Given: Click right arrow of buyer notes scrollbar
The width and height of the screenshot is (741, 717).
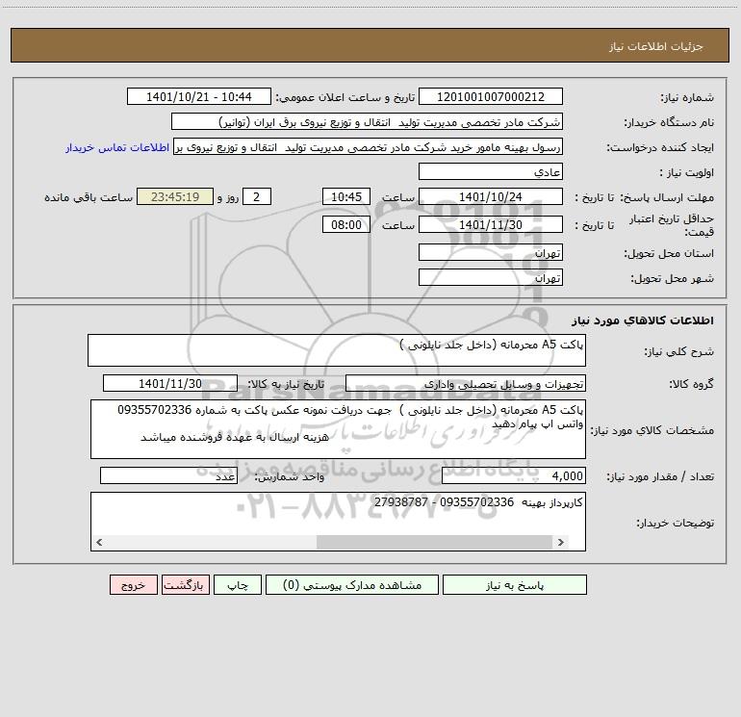Looking at the screenshot, I should click(561, 542).
